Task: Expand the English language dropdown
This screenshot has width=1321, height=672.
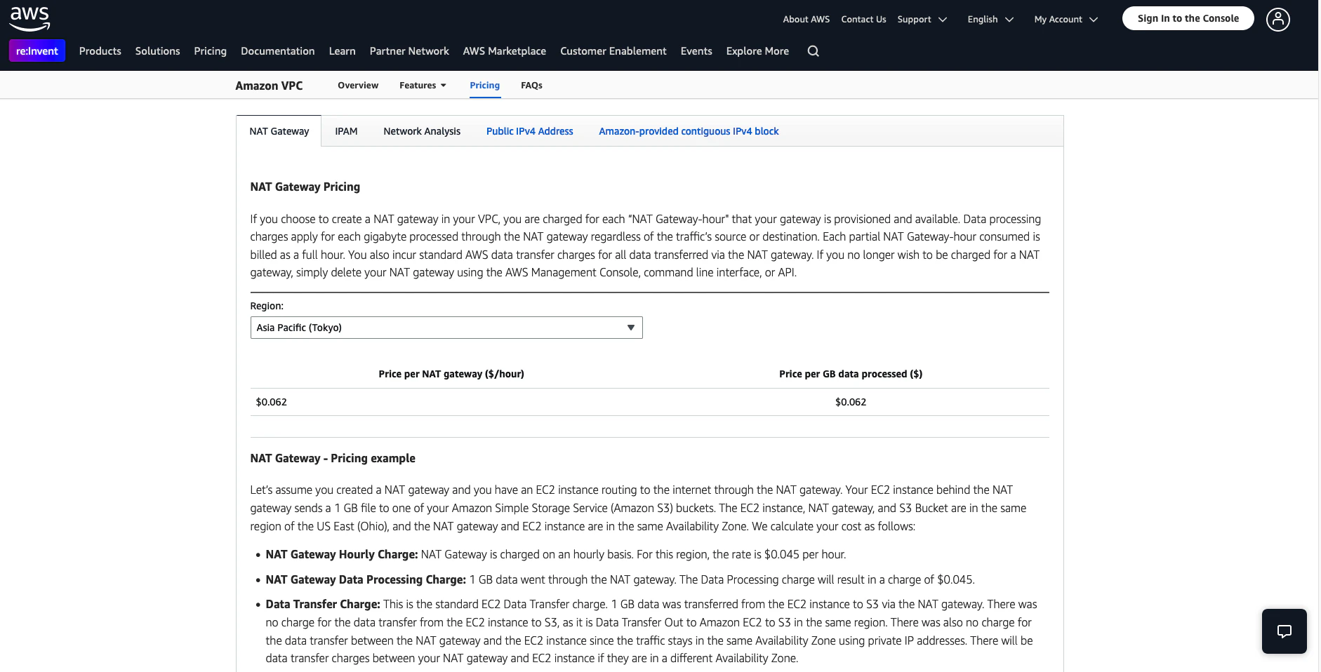Action: [990, 20]
